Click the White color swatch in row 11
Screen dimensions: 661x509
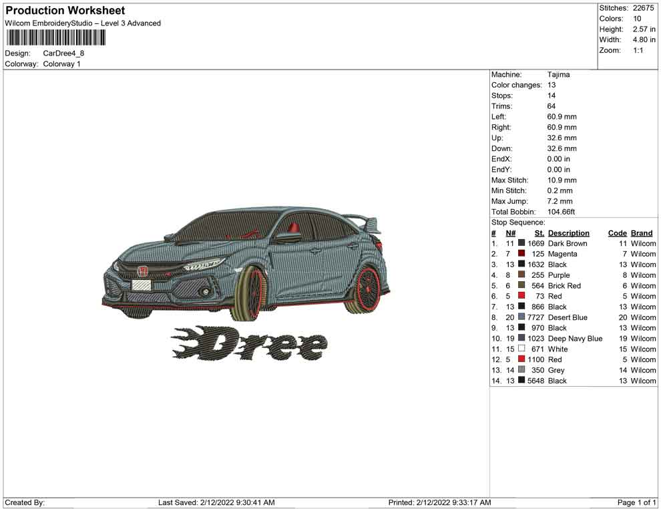tap(521, 348)
